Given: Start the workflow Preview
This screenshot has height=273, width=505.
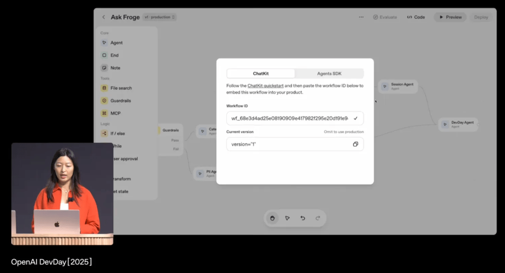Looking at the screenshot, I should coord(450,17).
